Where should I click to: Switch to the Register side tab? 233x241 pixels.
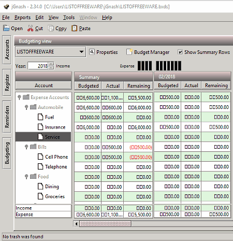click(x=7, y=82)
